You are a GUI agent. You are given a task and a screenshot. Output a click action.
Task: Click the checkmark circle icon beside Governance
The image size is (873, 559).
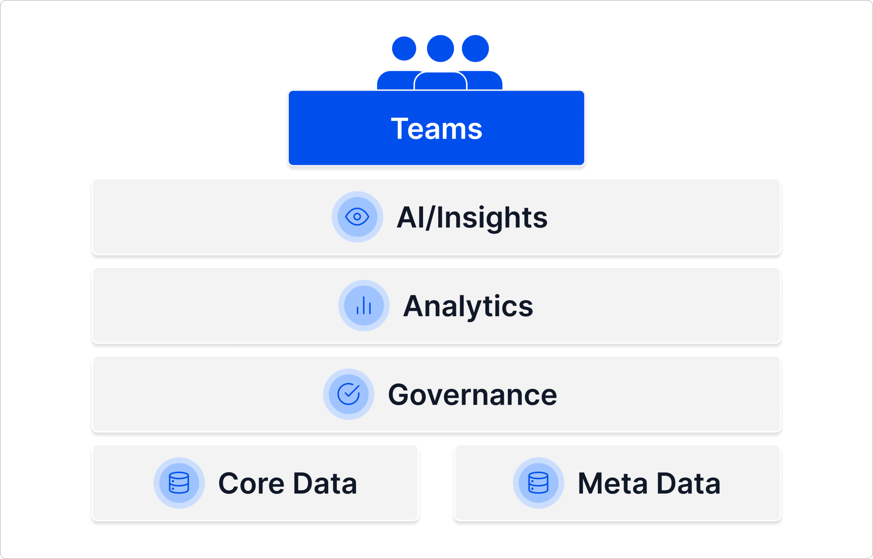(x=349, y=394)
